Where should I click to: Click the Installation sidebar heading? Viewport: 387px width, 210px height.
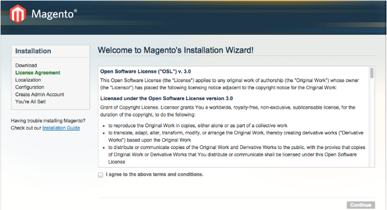33,51
